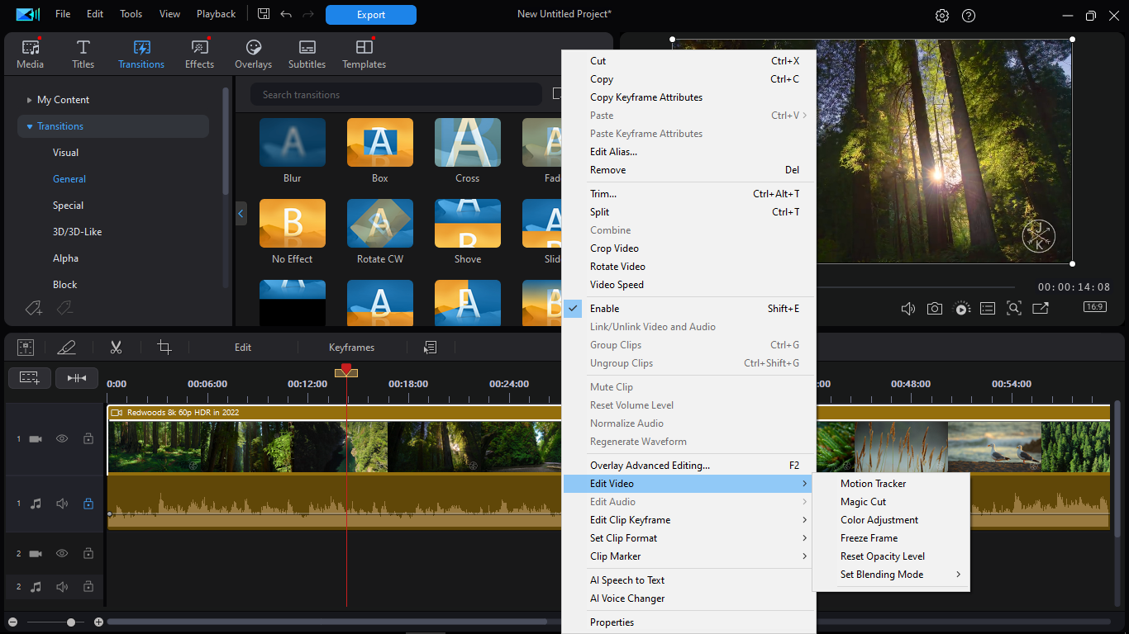The width and height of the screenshot is (1129, 634).
Task: Click the Export button
Action: 370,15
